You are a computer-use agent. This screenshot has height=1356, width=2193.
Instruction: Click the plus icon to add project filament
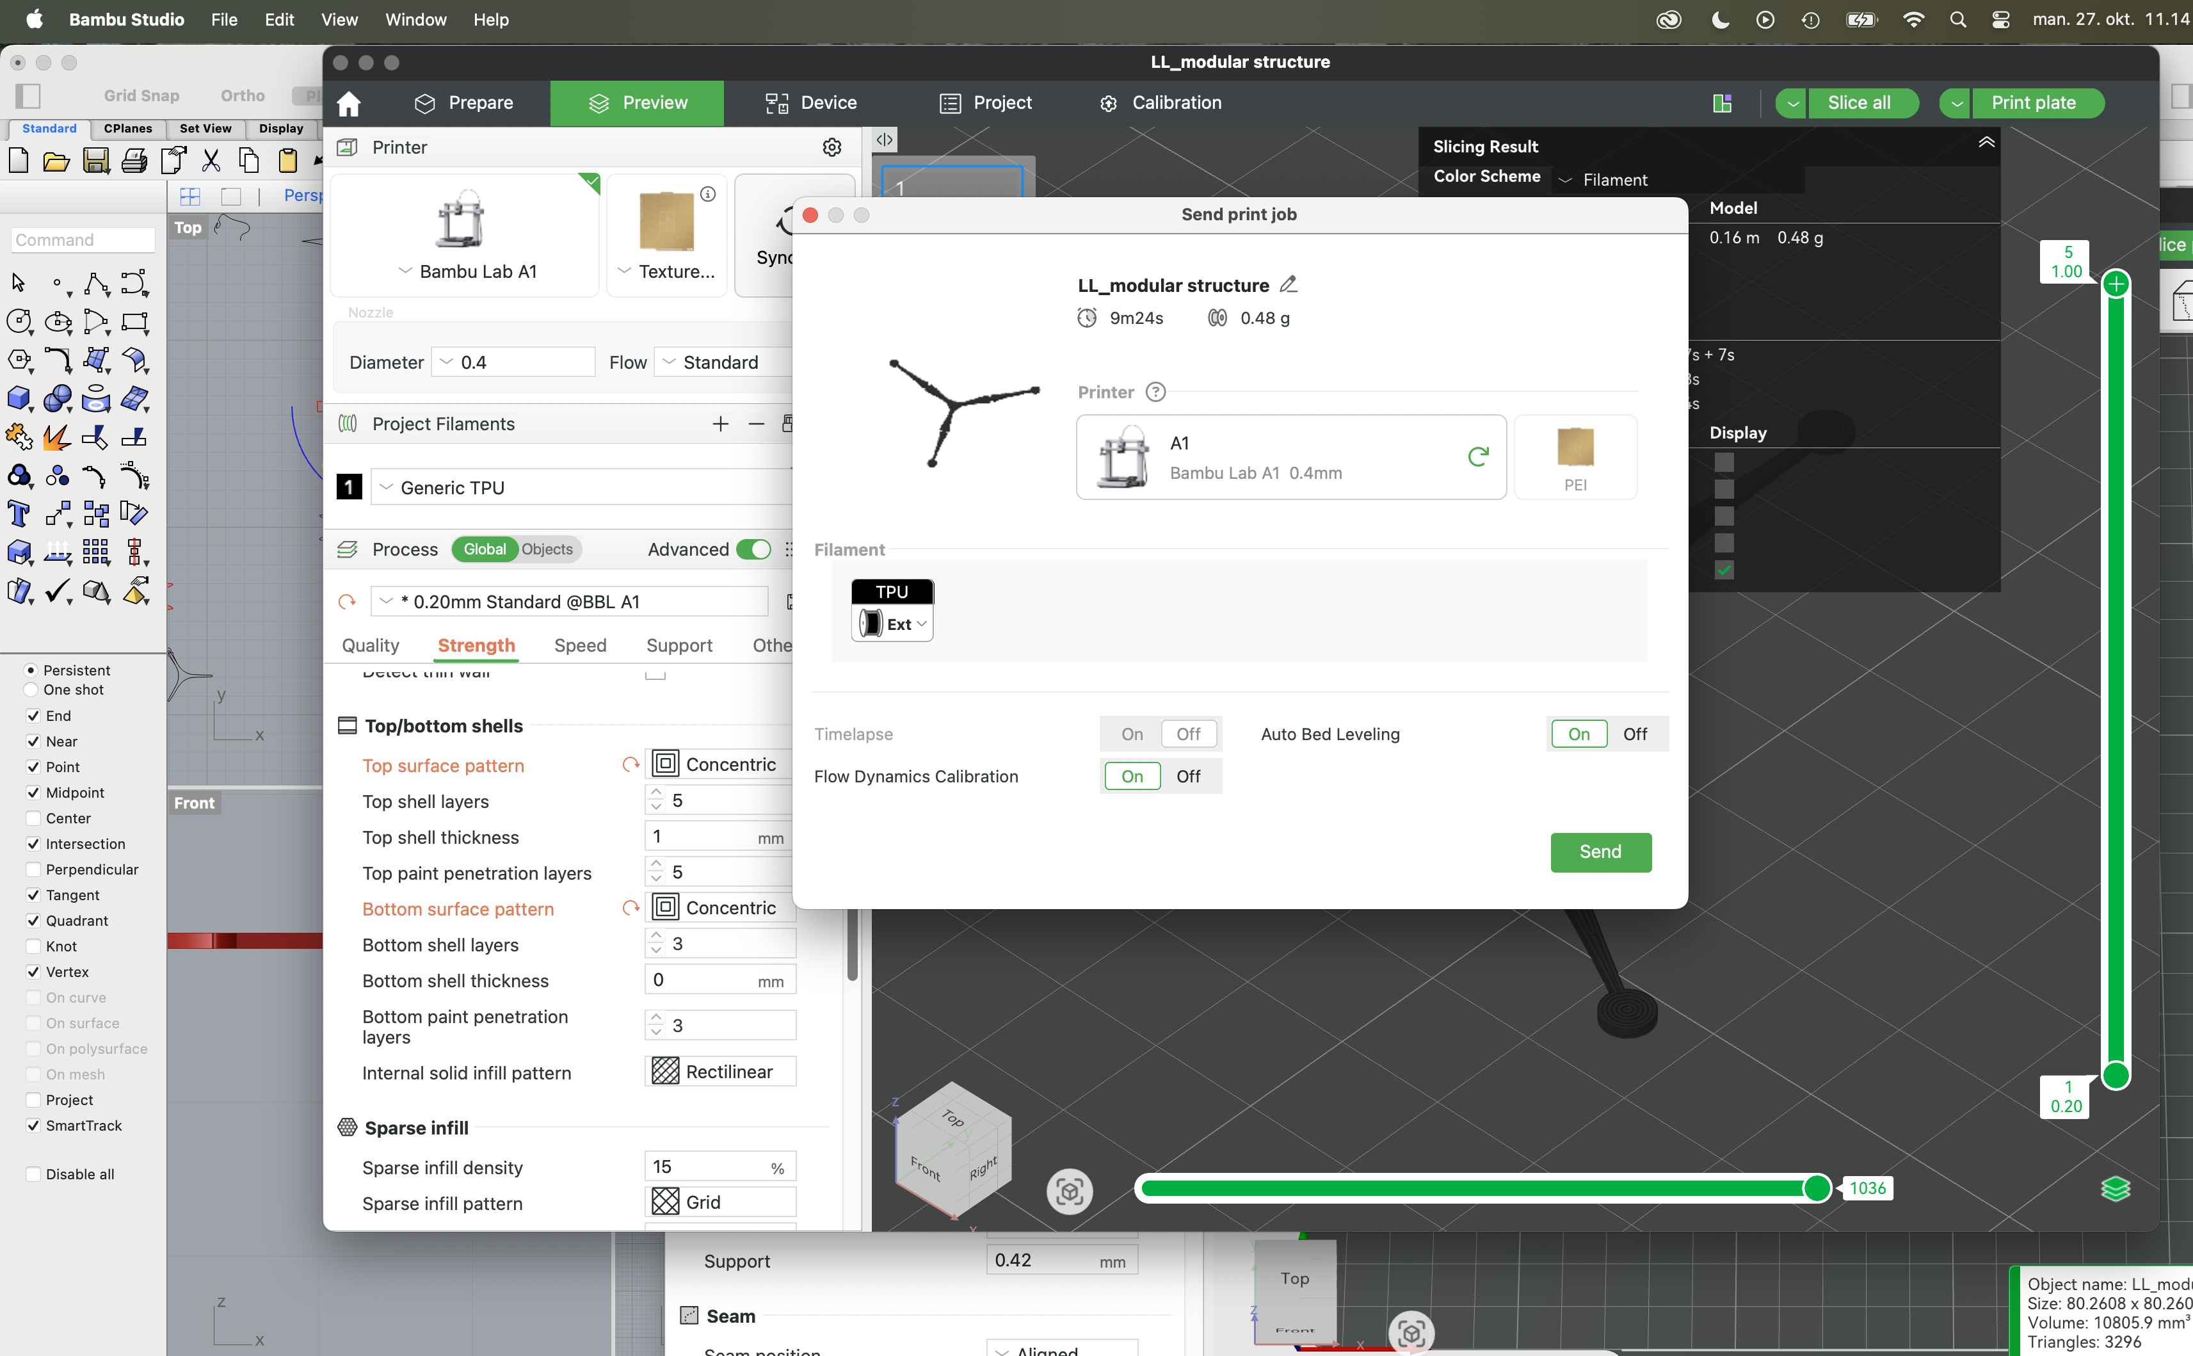[x=720, y=423]
